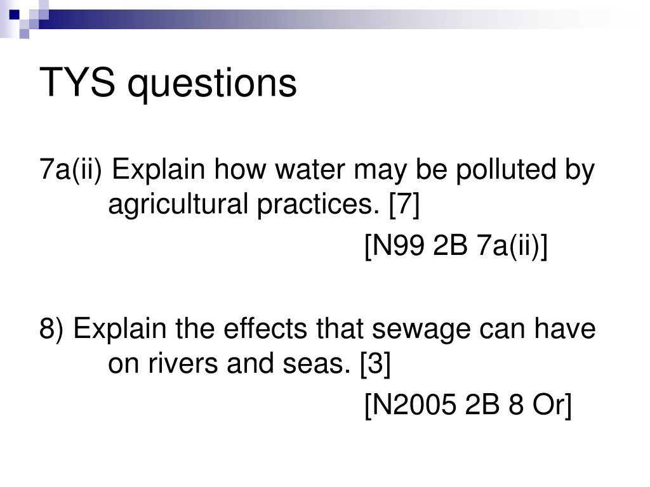Click the light purple square below the header bar
Image resolution: width=650 pixels, height=487 pixels.
24,34
